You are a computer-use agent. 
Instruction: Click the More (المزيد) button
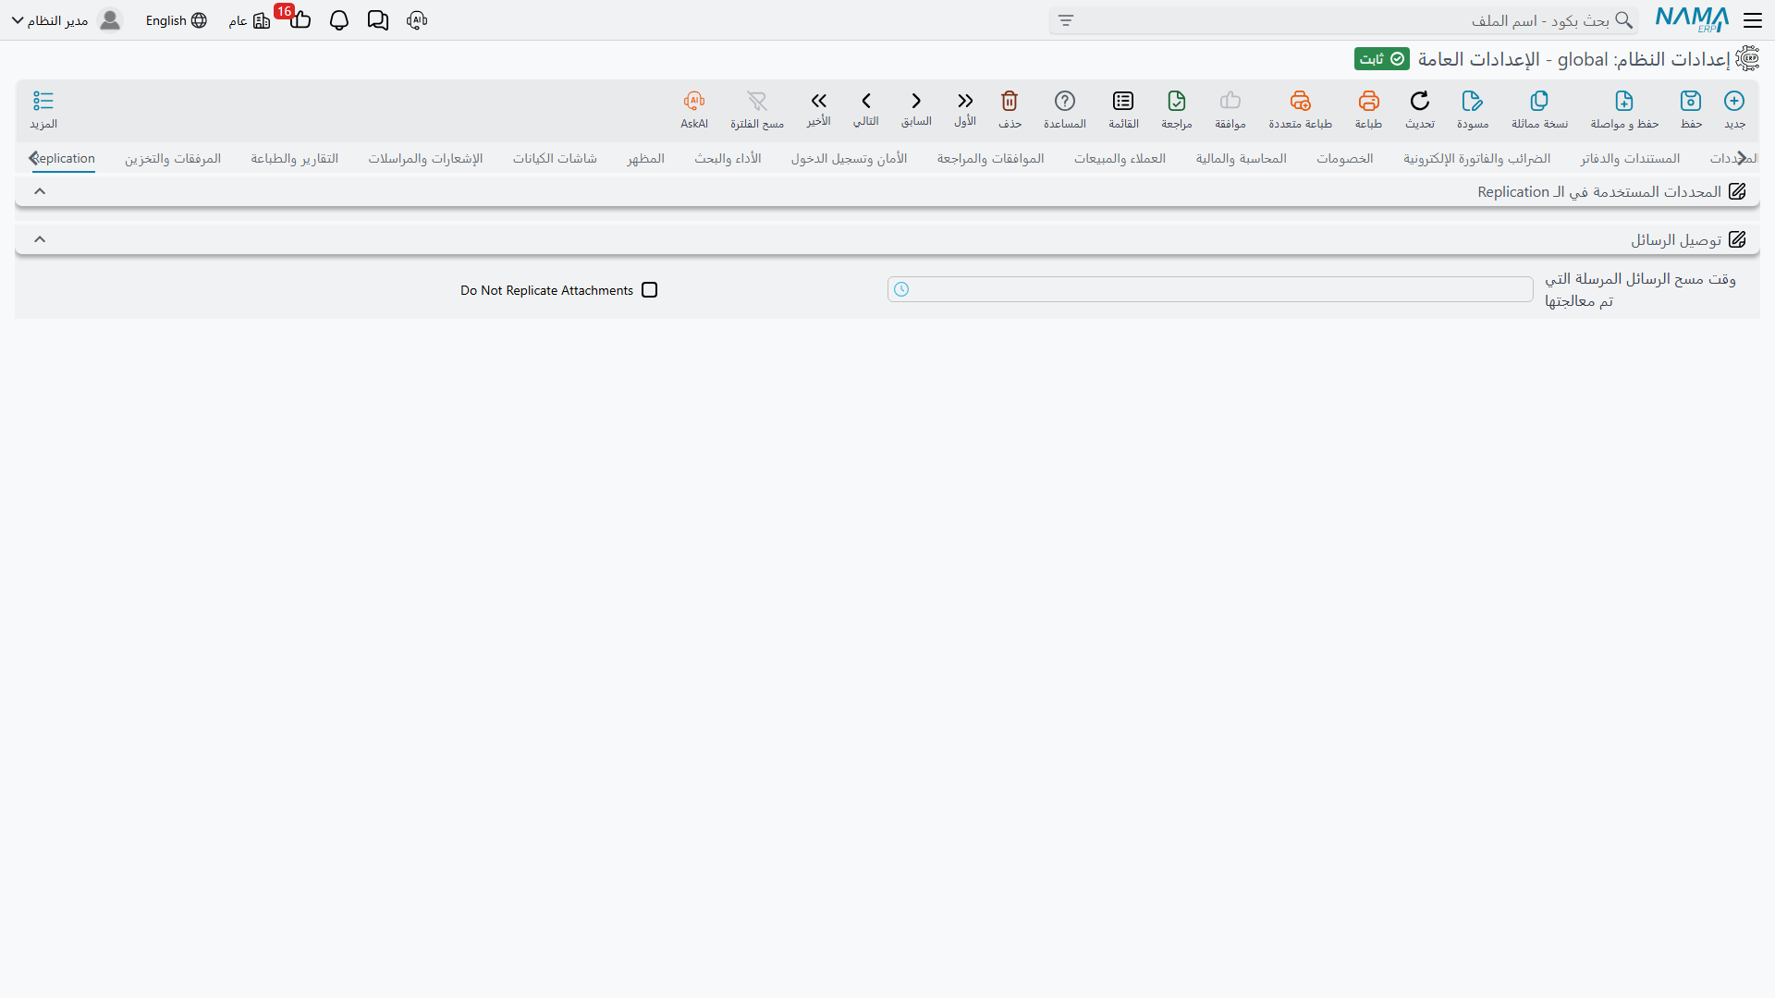click(43, 110)
